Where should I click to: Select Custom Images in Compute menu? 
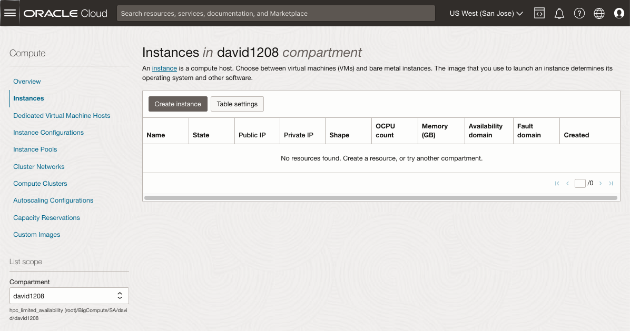[36, 235]
